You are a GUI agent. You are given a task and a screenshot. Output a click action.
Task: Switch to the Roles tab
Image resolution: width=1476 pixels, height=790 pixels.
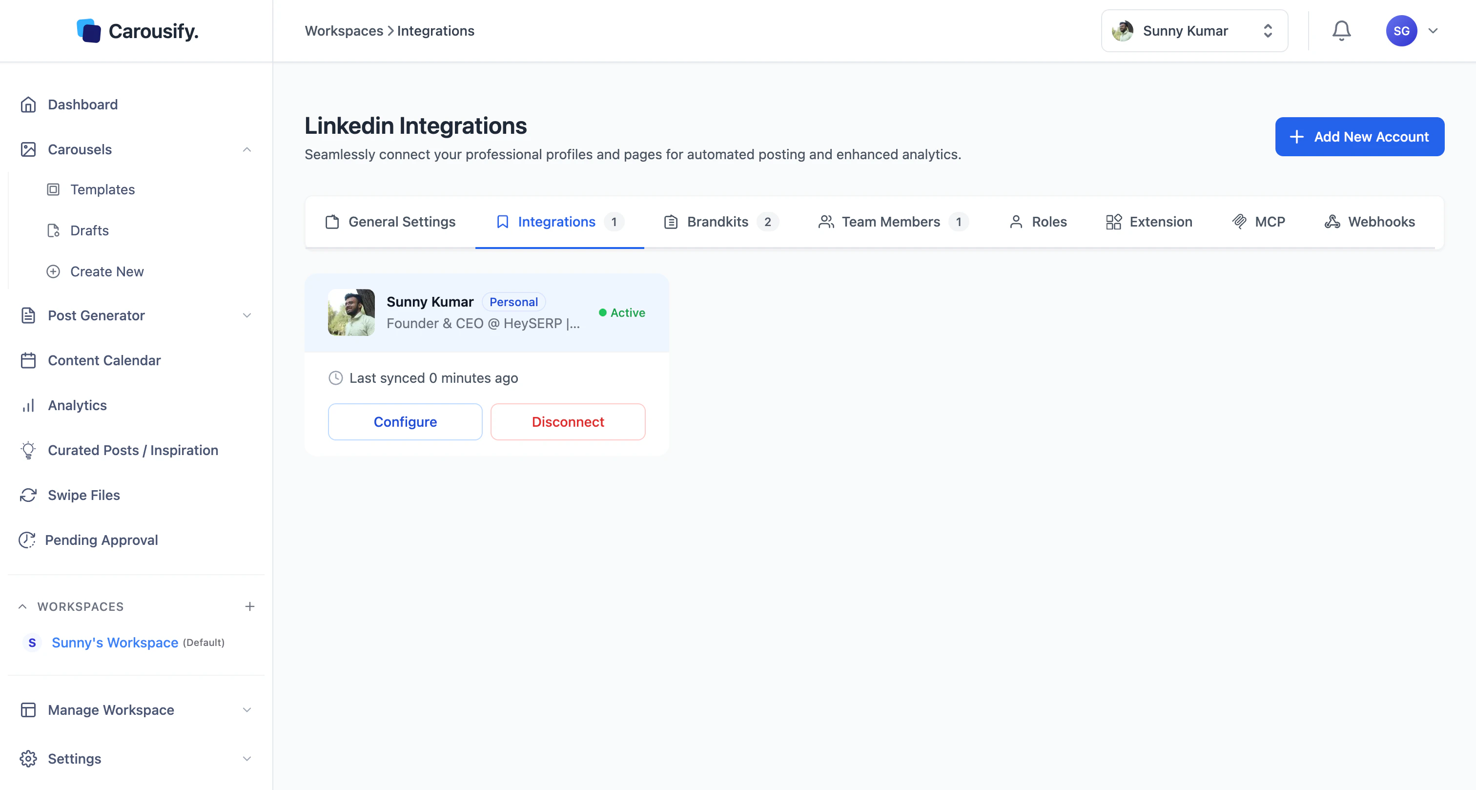(1038, 222)
